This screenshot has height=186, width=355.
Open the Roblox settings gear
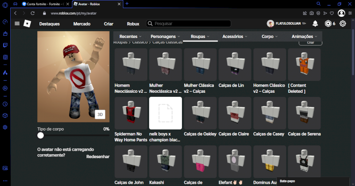click(343, 23)
